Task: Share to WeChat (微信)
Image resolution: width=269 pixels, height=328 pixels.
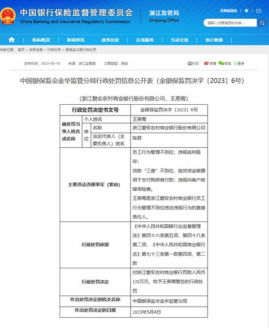Action: coord(225,63)
